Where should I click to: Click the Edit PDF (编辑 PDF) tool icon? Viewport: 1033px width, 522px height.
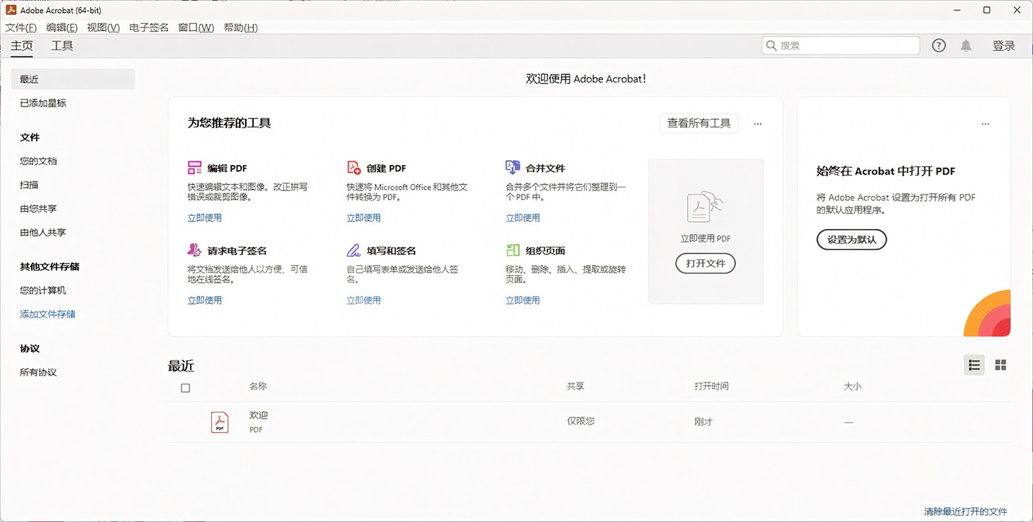click(194, 168)
